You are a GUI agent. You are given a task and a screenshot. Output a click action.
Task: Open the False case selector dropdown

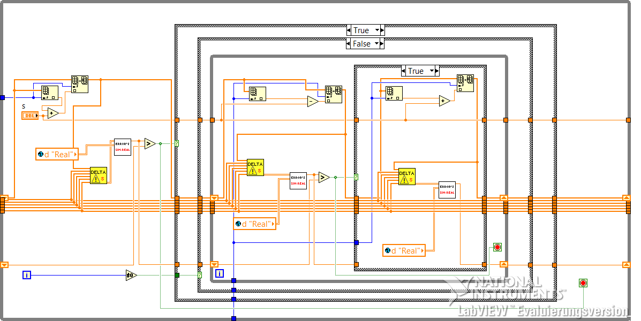coord(377,44)
